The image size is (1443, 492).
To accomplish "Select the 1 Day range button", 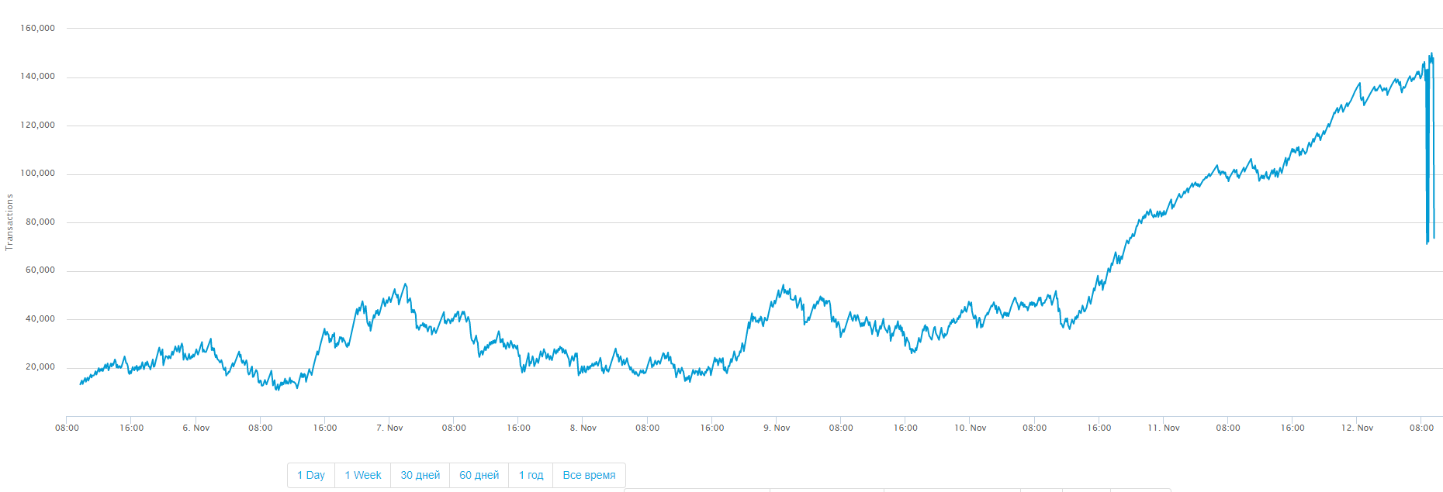I will [x=311, y=475].
